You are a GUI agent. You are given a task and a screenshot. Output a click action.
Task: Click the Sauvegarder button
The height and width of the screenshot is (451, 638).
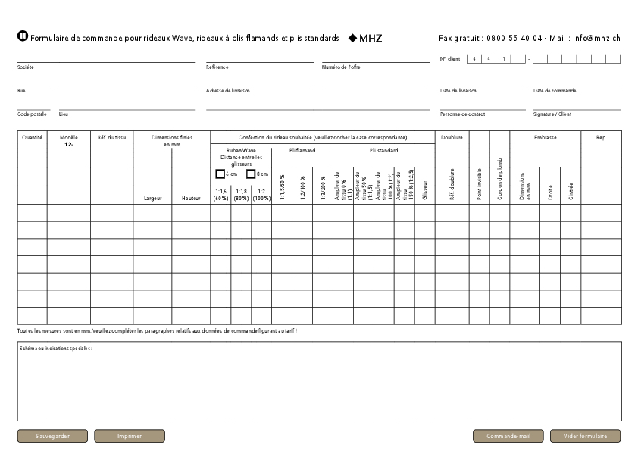click(x=52, y=436)
